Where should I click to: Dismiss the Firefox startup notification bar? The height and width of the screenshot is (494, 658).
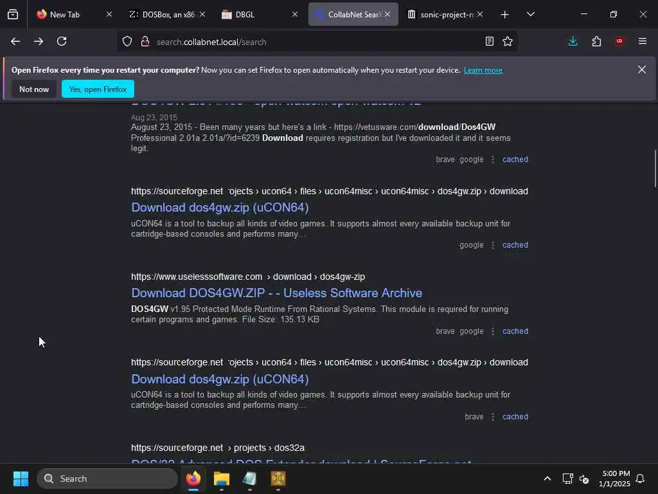(642, 69)
